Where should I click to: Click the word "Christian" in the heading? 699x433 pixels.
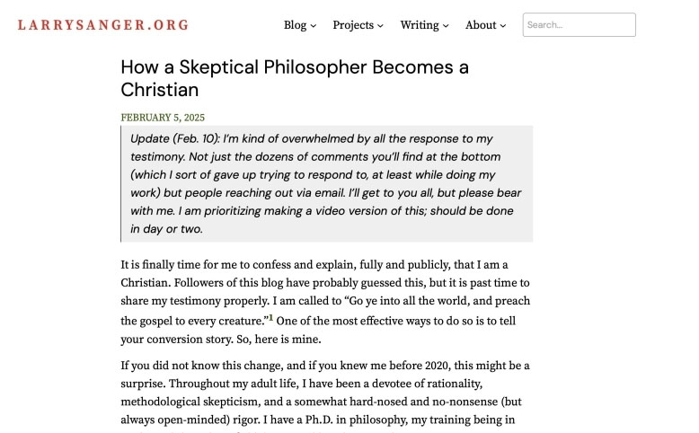[x=160, y=90]
